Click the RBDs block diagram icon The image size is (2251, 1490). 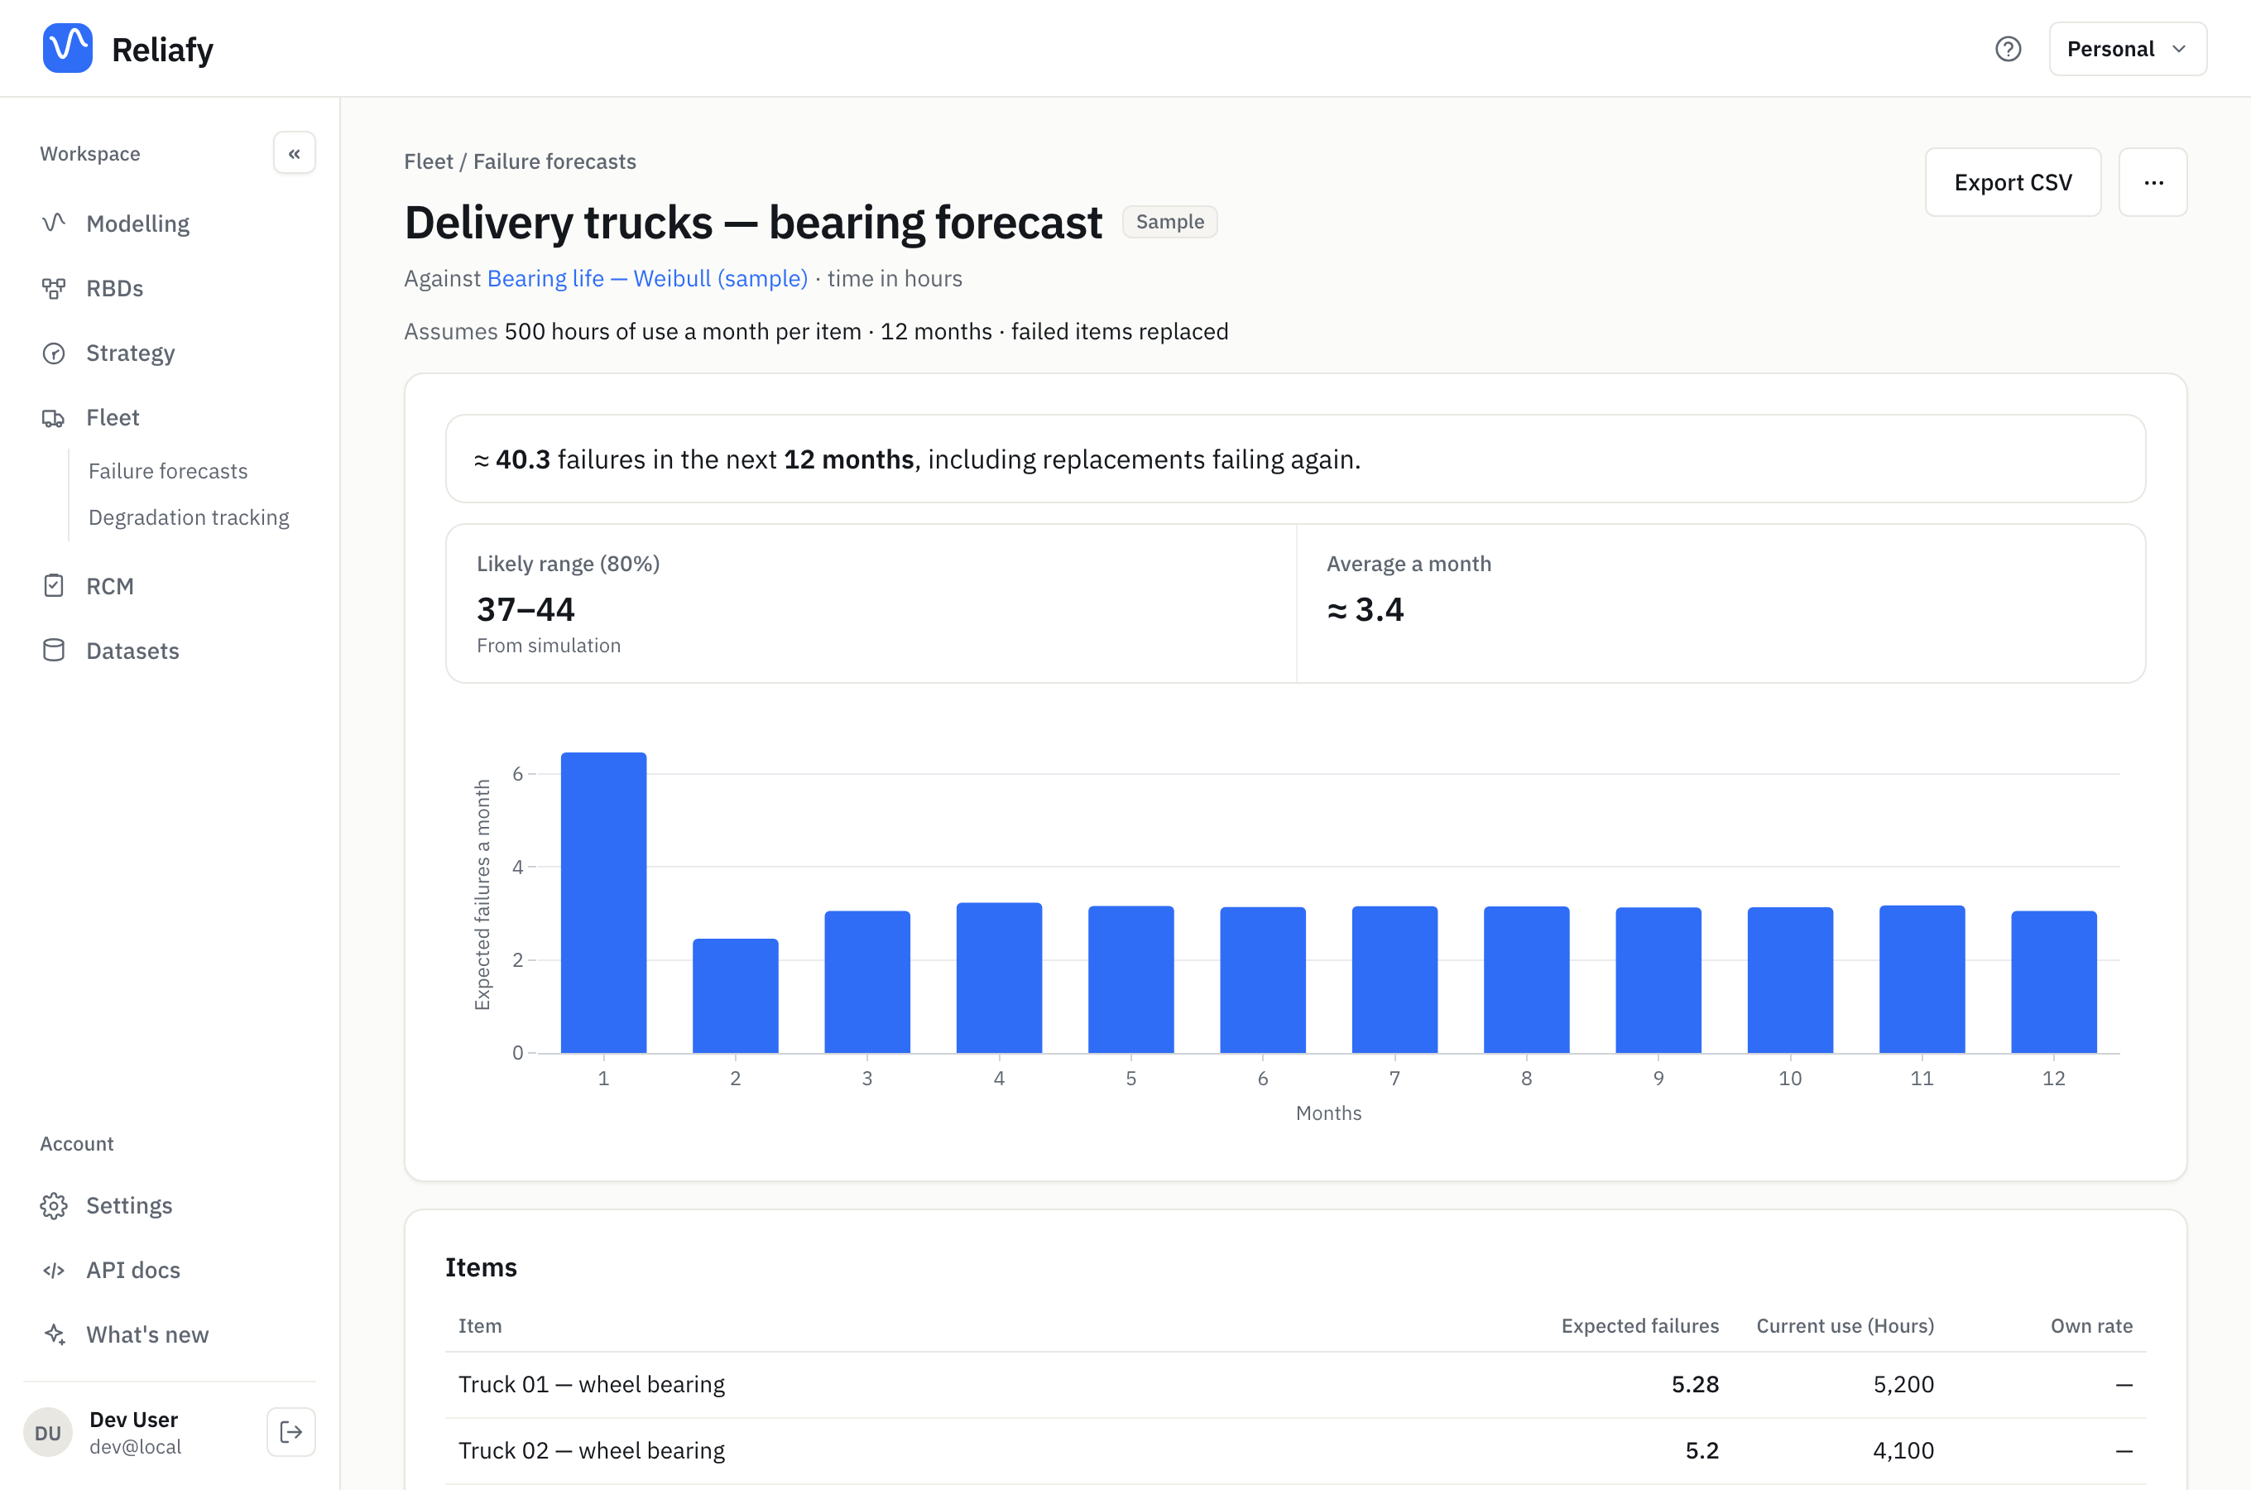point(54,288)
